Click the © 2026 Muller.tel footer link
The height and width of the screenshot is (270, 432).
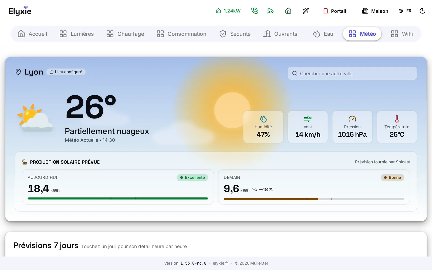(x=251, y=263)
